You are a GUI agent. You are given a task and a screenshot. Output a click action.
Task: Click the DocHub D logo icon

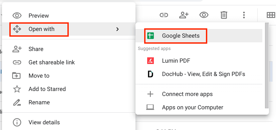(x=150, y=74)
